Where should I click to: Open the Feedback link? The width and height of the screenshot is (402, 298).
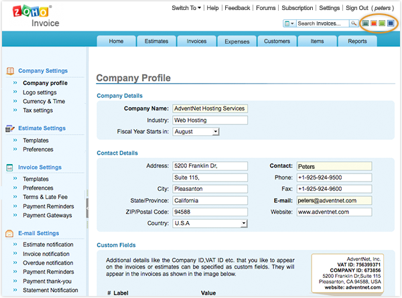click(x=237, y=8)
